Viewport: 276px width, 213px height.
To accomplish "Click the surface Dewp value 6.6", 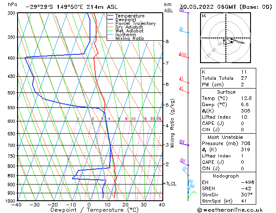I will pos(245,104).
